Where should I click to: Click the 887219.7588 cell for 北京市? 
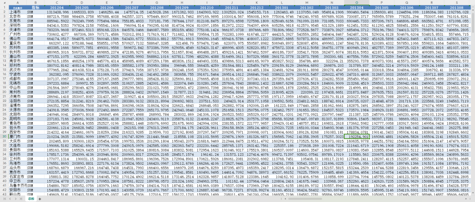57,16
